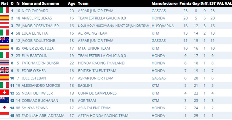Click the Indonesian flag for Fadillah Arbi Aditama

click(5, 115)
